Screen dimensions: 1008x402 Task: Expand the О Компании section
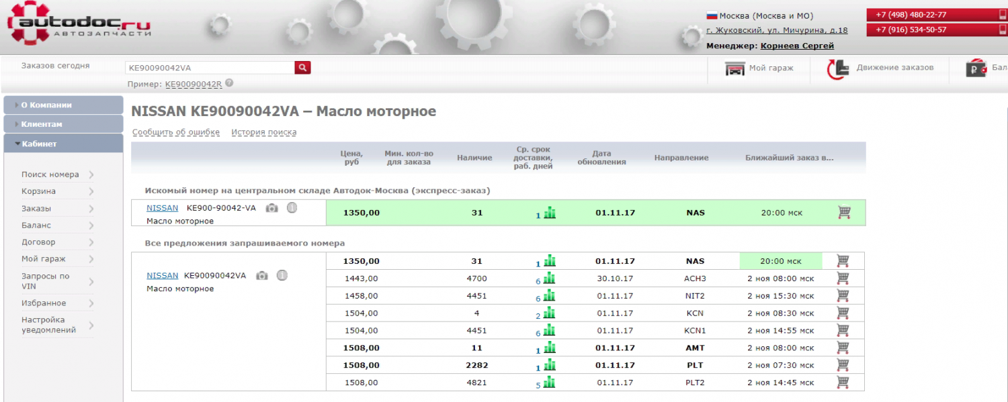tap(63, 105)
